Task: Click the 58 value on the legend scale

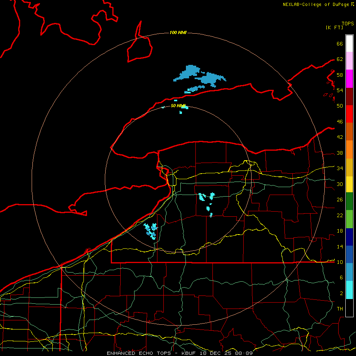Action: tap(340, 75)
